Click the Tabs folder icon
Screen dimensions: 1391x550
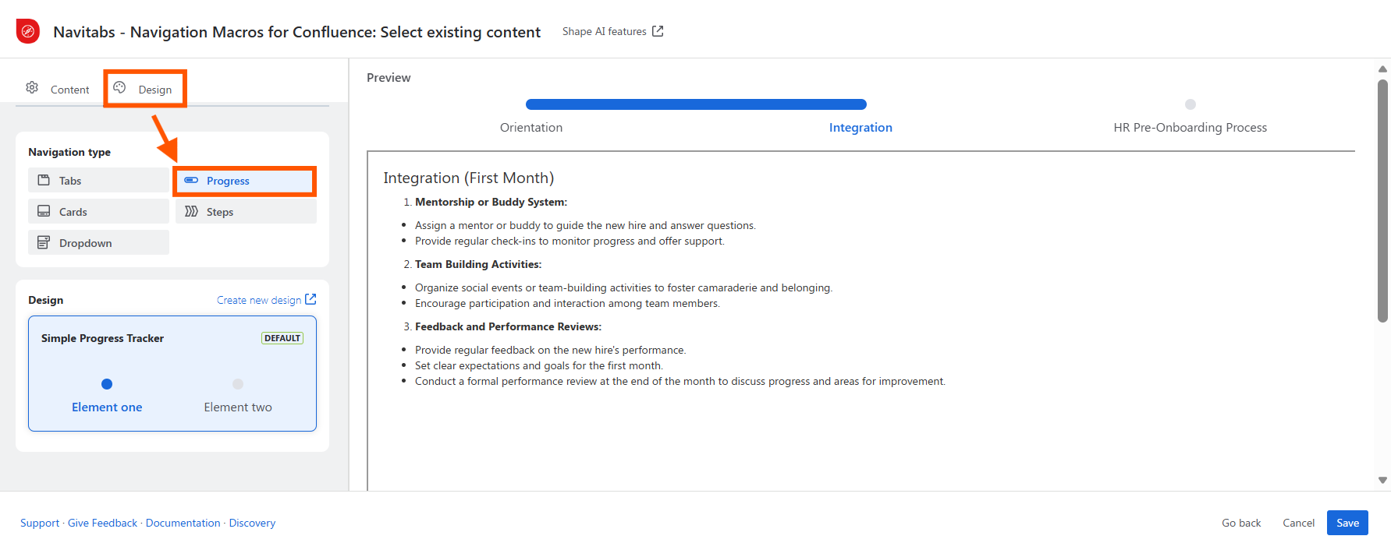pyautogui.click(x=44, y=180)
